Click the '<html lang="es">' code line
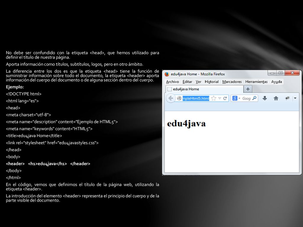Image resolution: width=303 pixels, height=227 pixels. 22,101
